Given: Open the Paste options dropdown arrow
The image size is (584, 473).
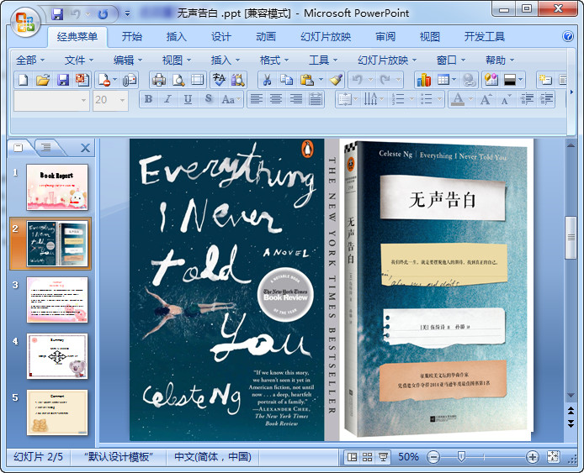Looking at the screenshot, I should pos(321,80).
